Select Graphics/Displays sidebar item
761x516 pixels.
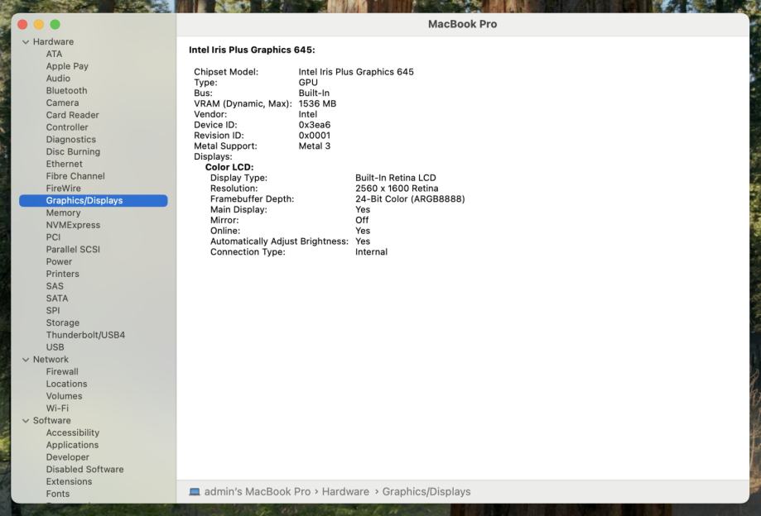point(94,201)
